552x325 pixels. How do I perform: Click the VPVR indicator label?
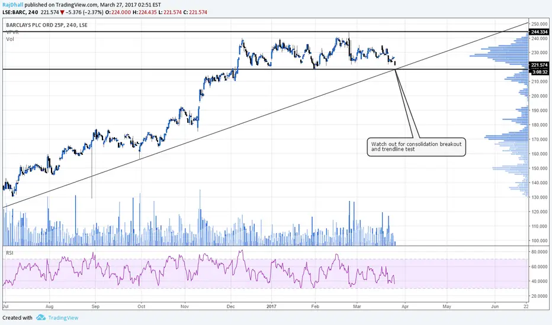point(12,32)
